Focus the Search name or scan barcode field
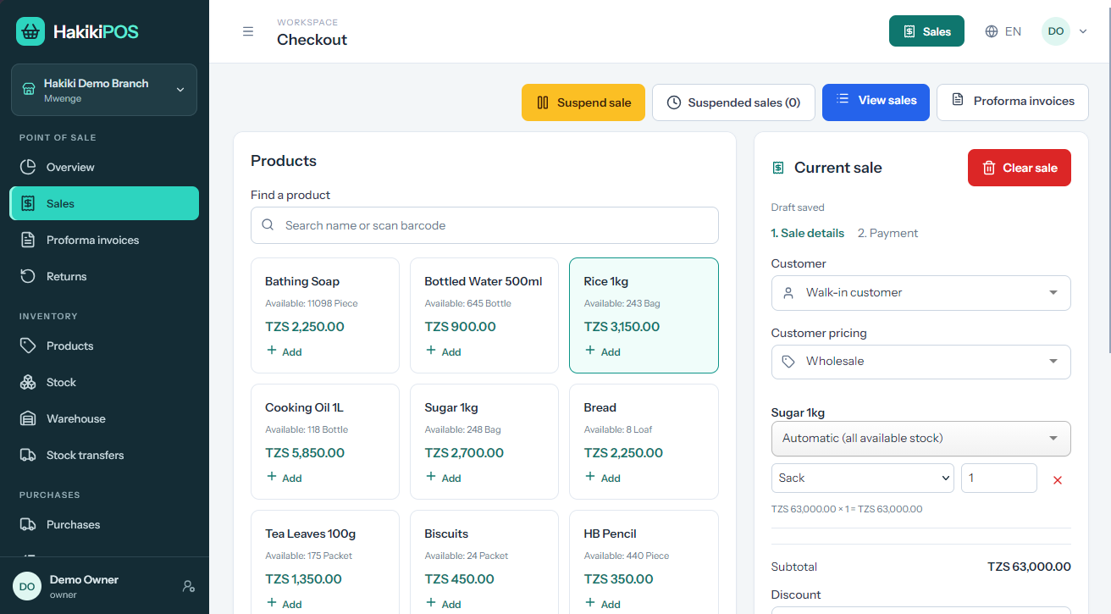Screen dimensions: 1111x614 pos(484,225)
